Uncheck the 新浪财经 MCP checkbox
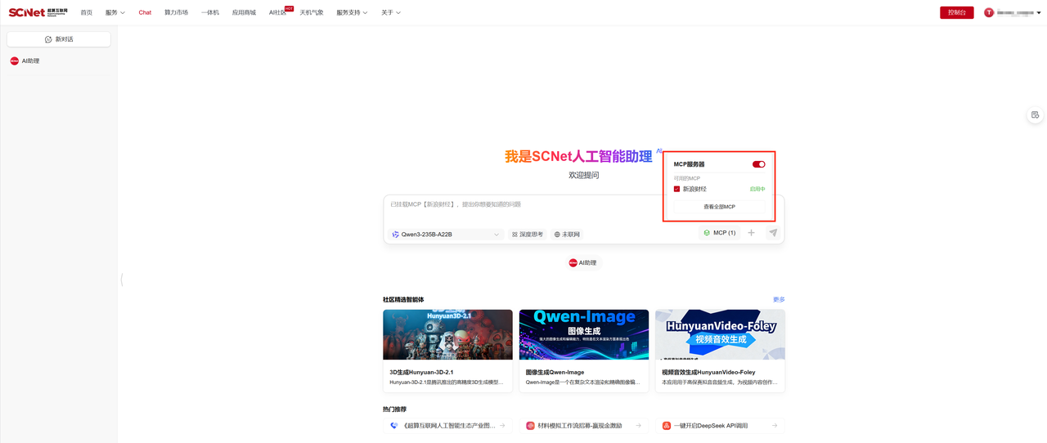Screen dimensions: 1047x443 [x=676, y=189]
